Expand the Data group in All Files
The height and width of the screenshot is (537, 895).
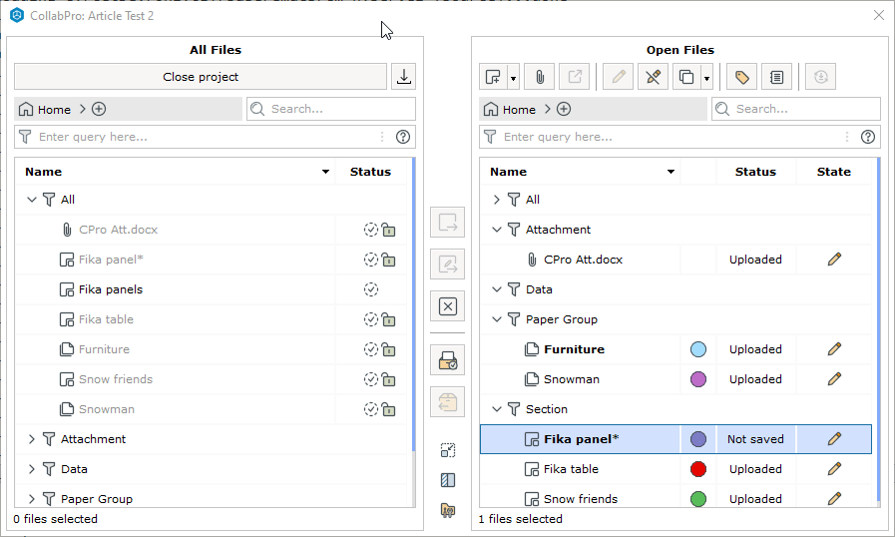[x=32, y=469]
